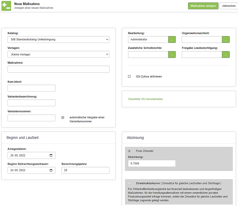Uncheck automatische Vergabe einer Variantennummer
This screenshot has width=238, height=206.
click(63, 118)
